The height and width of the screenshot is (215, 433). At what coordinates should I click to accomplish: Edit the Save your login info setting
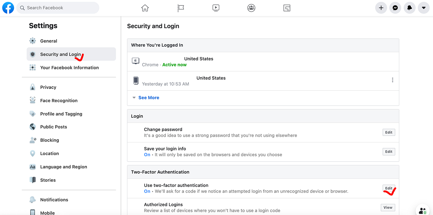(388, 152)
